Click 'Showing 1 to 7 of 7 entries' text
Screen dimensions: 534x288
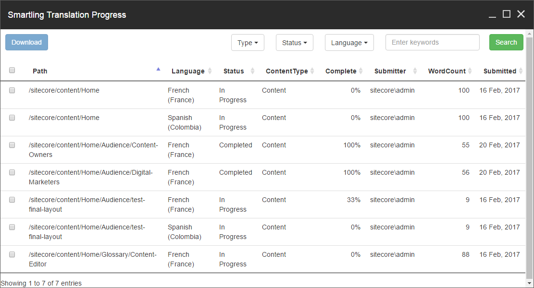click(41, 283)
